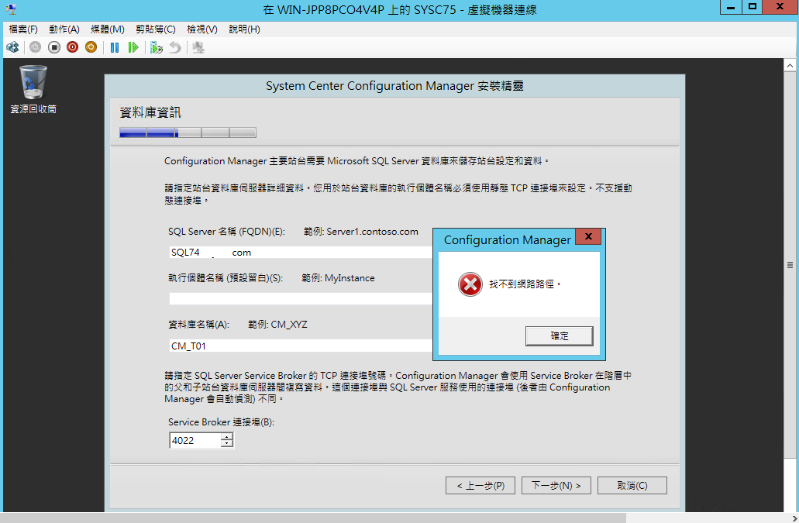799x523 pixels.
Task: Click the Ctrl+Alt+Del toolbar icon
Action: (x=12, y=47)
